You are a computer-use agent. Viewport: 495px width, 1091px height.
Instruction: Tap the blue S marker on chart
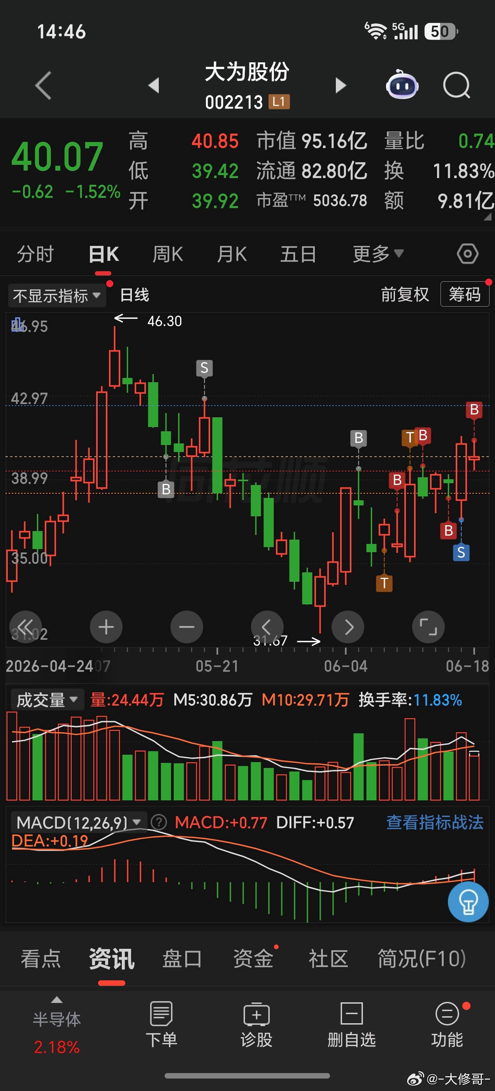(x=461, y=552)
